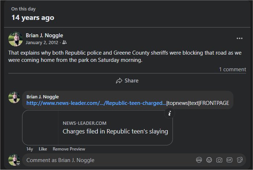Open the emoji picker in the comment box
Image resolution: width=253 pixels, height=170 pixels.
click(209, 160)
